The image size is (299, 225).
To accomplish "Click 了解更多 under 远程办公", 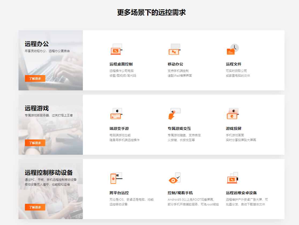I will pyautogui.click(x=35, y=78).
